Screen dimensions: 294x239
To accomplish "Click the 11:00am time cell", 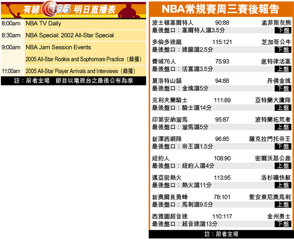I will click(11, 71).
